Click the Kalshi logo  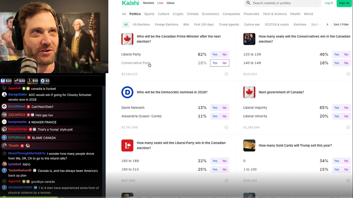[130, 3]
